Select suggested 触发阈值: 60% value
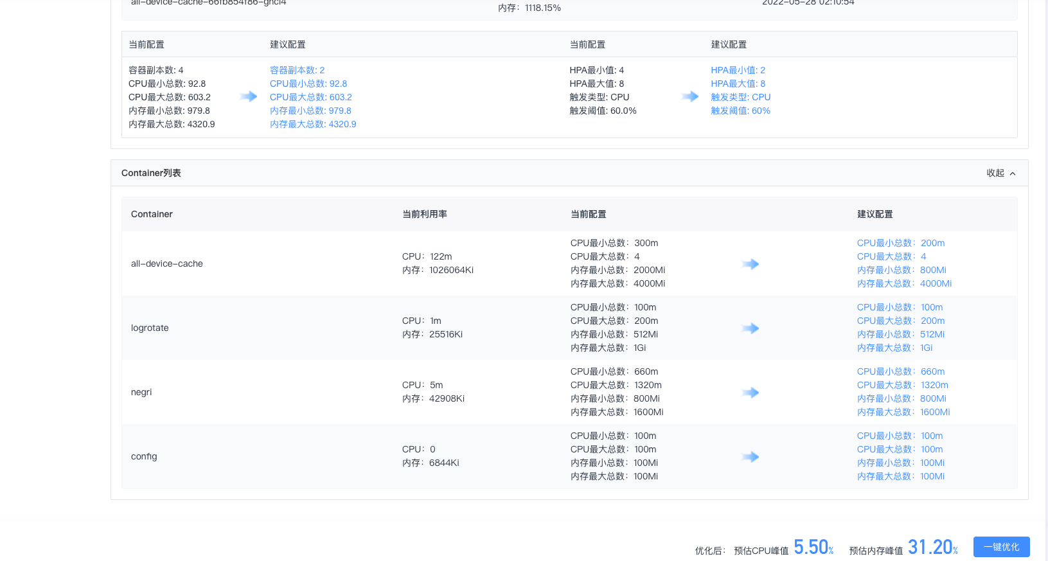The height and width of the screenshot is (561, 1048). 740,111
